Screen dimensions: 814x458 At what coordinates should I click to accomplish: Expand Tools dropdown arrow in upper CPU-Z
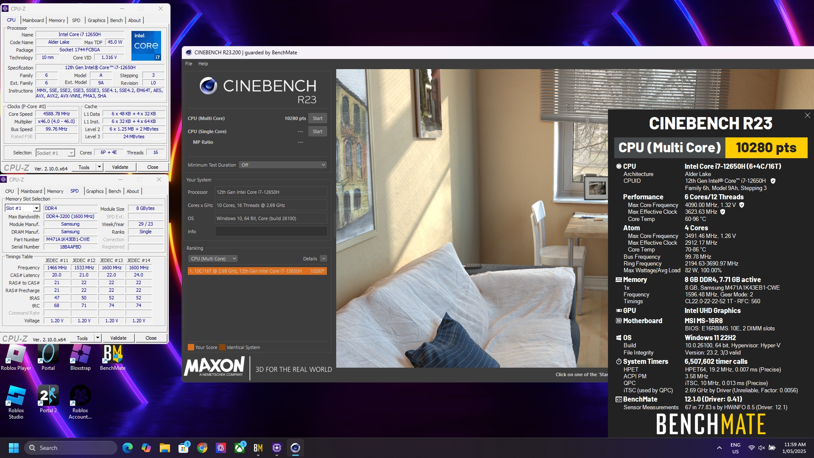(x=99, y=167)
